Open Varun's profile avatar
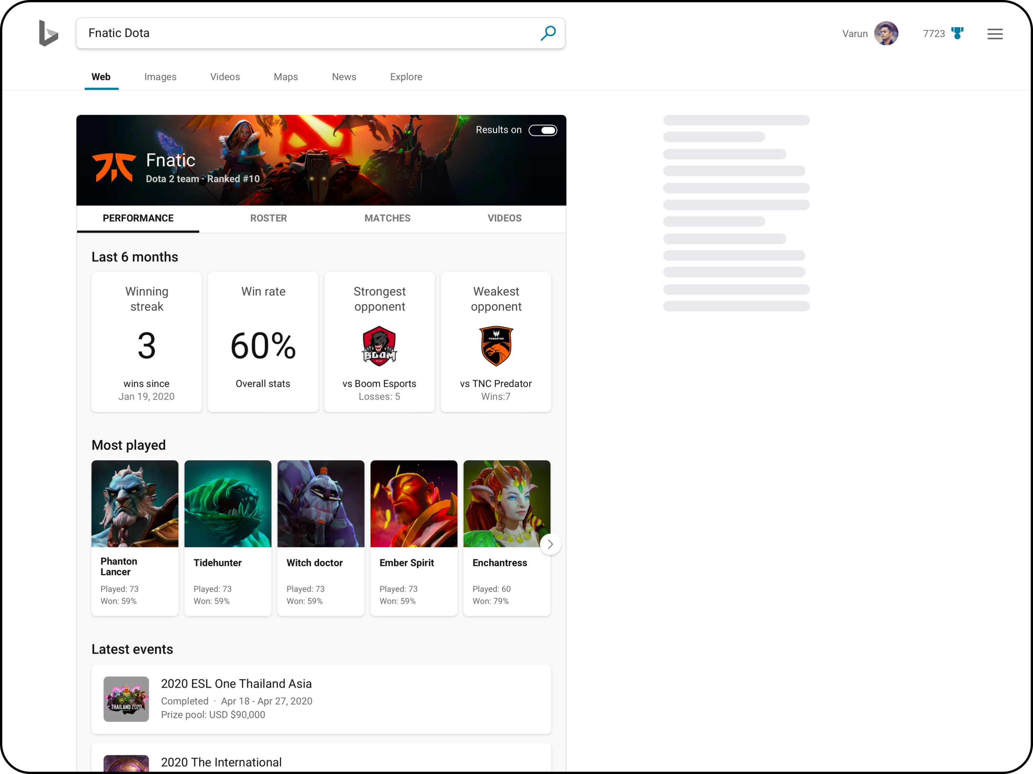This screenshot has width=1033, height=774. click(x=886, y=34)
